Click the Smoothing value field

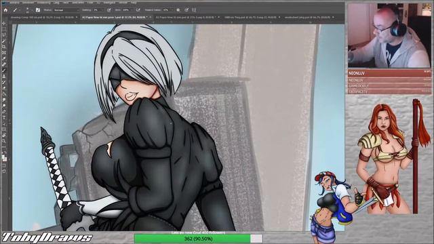pos(166,10)
